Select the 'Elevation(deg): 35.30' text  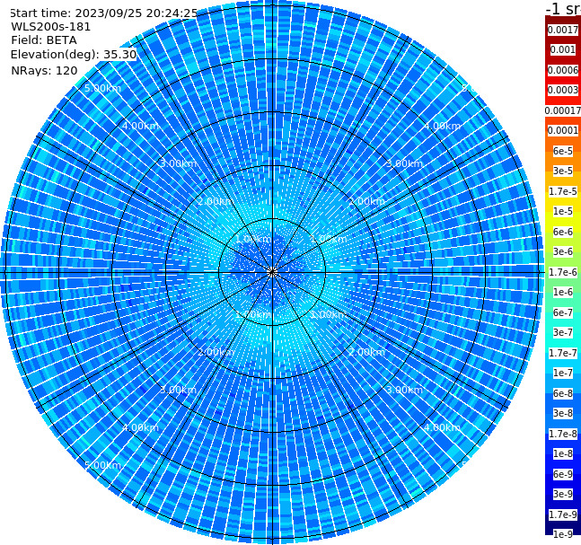(74, 55)
